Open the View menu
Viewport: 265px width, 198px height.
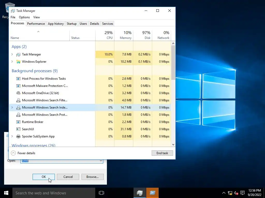(x=36, y=17)
